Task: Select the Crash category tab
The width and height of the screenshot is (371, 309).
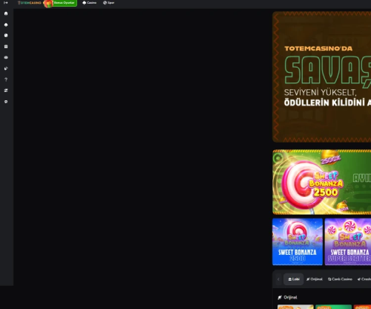Action: pyautogui.click(x=364, y=279)
